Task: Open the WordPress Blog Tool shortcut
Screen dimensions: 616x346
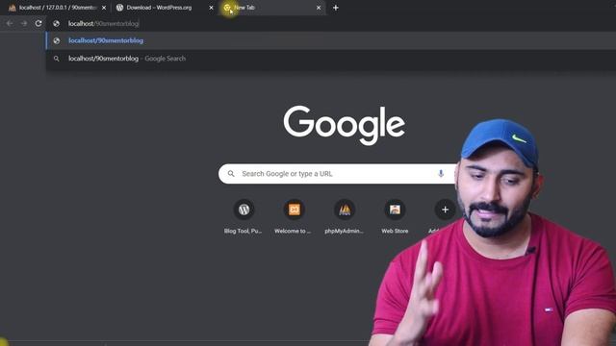Action: click(x=244, y=216)
